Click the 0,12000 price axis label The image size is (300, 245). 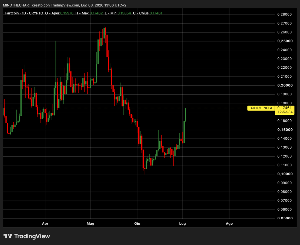(x=284, y=156)
